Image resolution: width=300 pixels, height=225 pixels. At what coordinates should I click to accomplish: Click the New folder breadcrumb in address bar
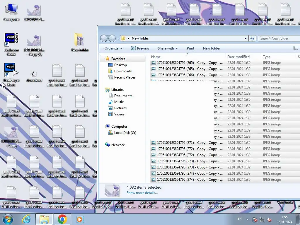coord(140,38)
